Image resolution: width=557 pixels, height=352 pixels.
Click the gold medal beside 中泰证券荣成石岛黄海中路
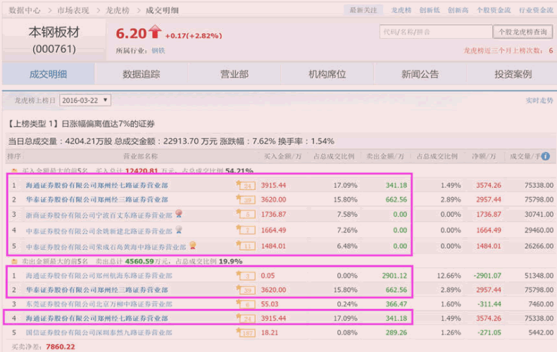[192, 246]
